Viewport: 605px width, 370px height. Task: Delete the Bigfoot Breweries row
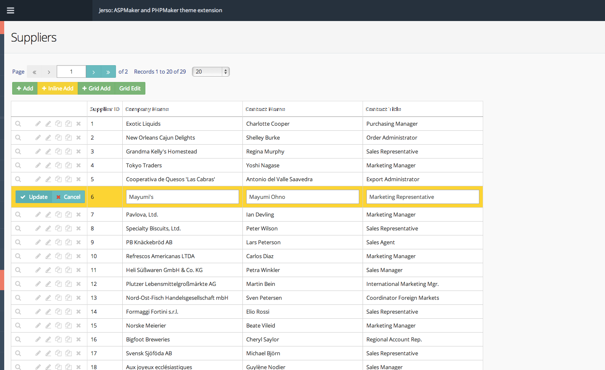[79, 339]
